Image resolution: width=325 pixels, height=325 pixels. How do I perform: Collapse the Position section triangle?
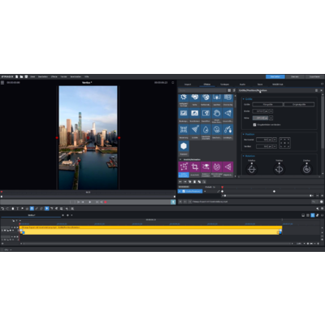click(x=244, y=134)
